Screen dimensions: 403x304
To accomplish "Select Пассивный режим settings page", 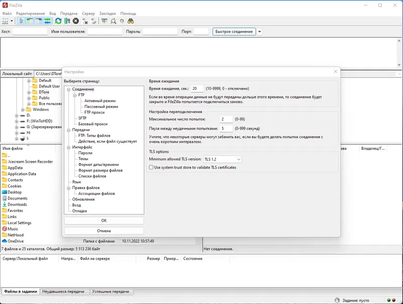I will pos(101,107).
